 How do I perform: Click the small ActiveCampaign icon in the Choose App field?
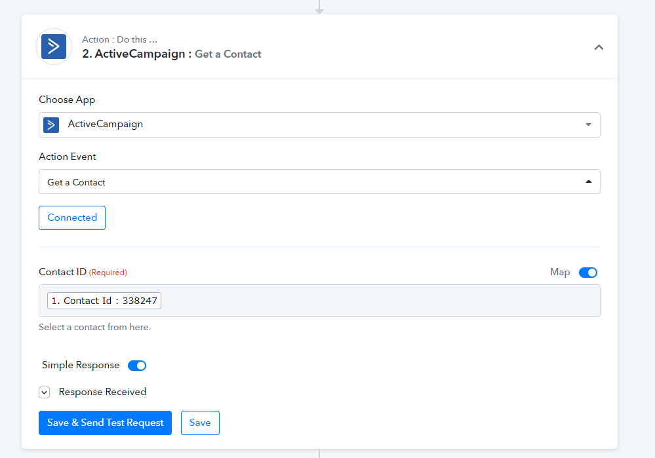(x=51, y=124)
